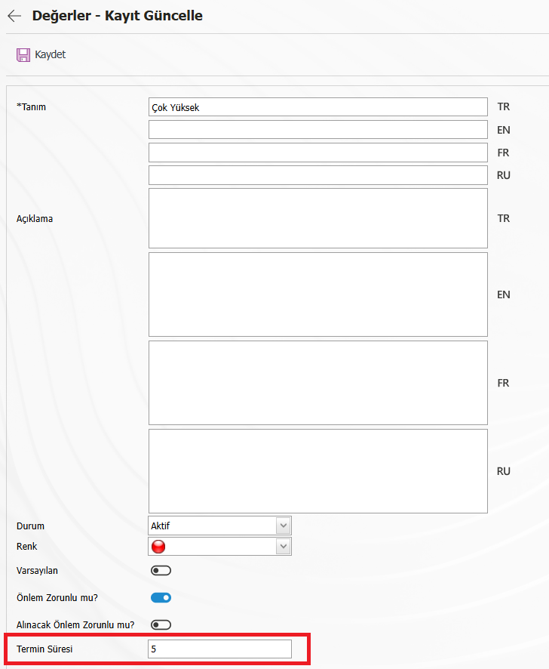This screenshot has width=549, height=669.
Task: Expand the Durum dropdown arrow
Action: [284, 526]
